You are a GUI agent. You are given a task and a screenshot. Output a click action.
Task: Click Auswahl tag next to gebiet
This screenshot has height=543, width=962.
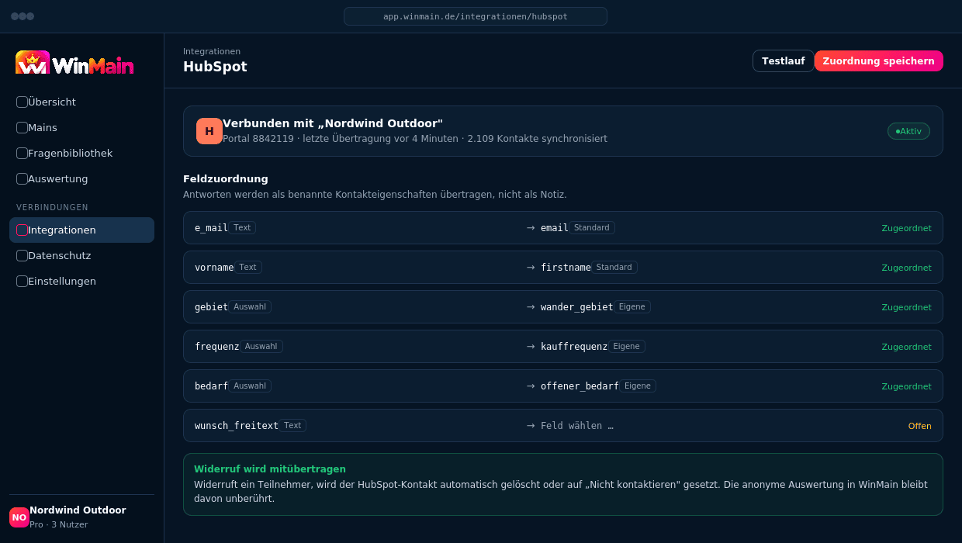[250, 307]
